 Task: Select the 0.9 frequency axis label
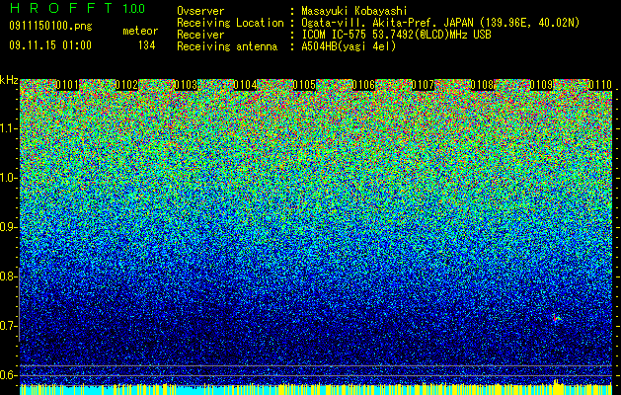(8, 227)
